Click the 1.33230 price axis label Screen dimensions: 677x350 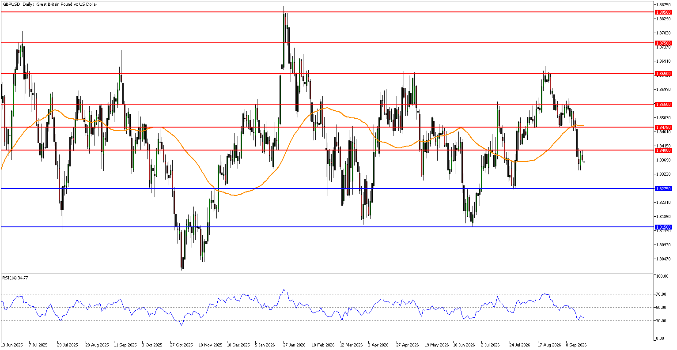(663, 174)
